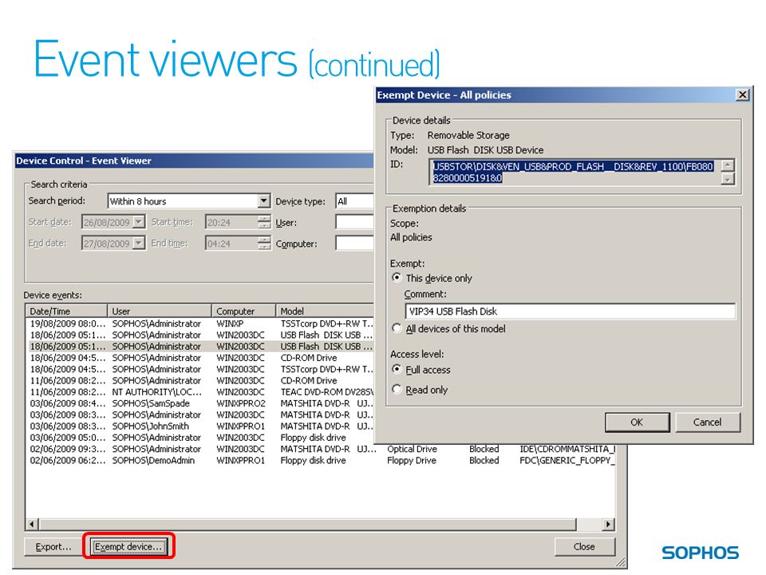Select the SOPHOS\SamSpade event row
The width and height of the screenshot is (766, 575).
tap(200, 403)
